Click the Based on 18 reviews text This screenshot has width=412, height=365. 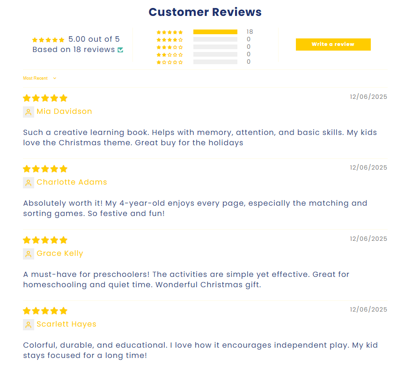point(74,50)
